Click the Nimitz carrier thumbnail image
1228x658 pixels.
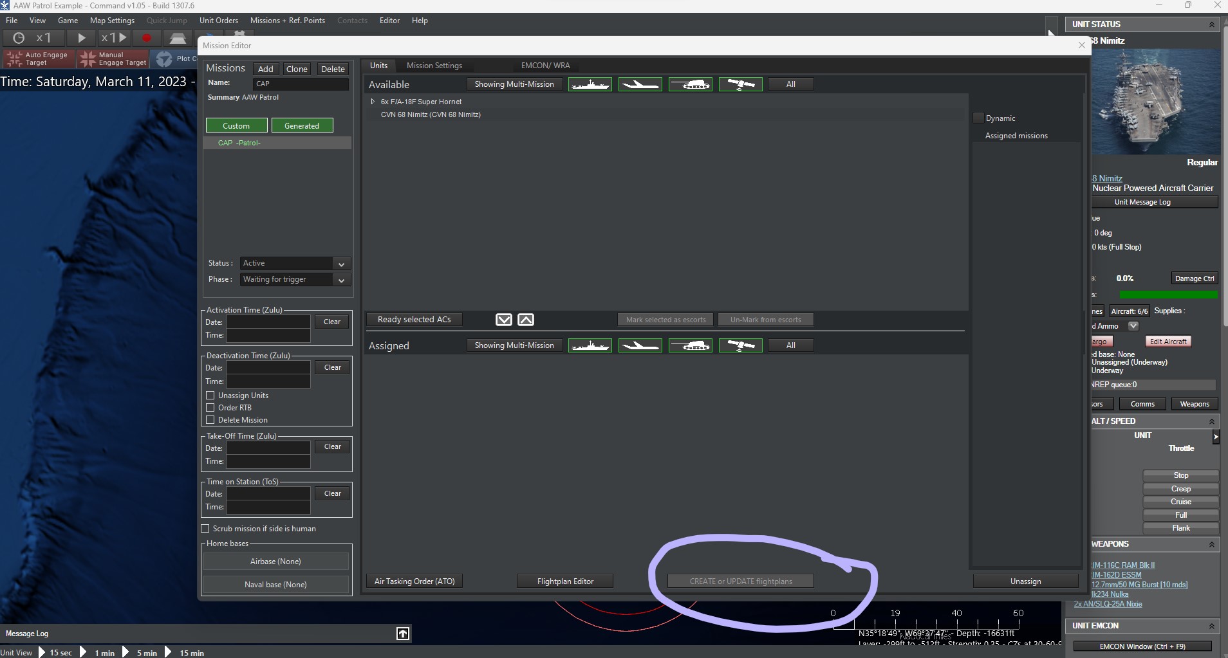[x=1156, y=102]
